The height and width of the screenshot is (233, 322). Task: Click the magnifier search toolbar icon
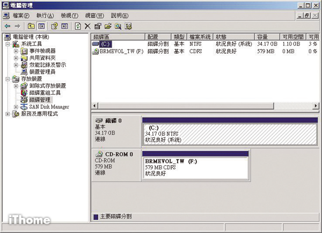118,26
